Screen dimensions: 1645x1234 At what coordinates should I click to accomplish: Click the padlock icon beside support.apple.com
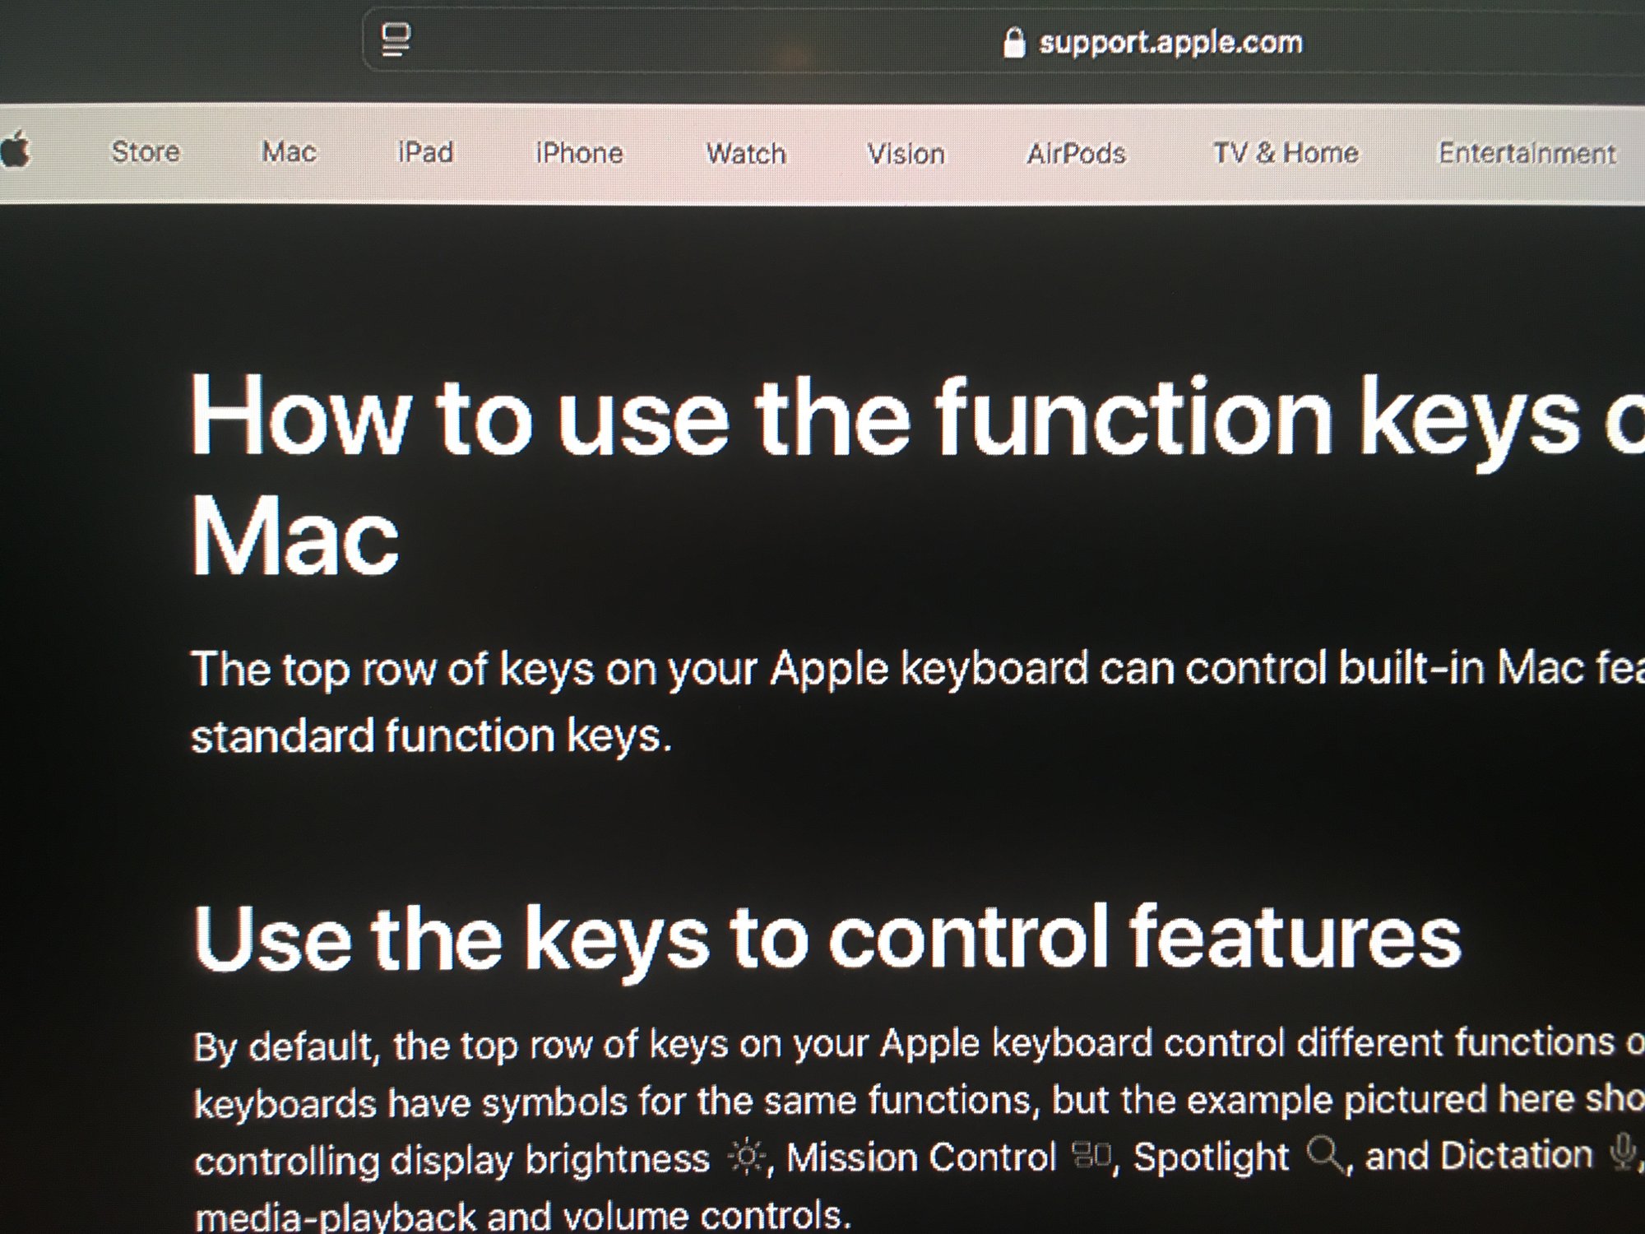coord(1013,42)
